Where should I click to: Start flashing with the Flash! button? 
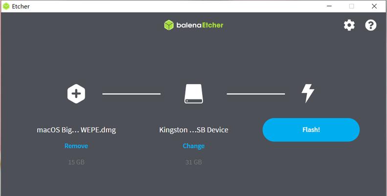tap(311, 130)
